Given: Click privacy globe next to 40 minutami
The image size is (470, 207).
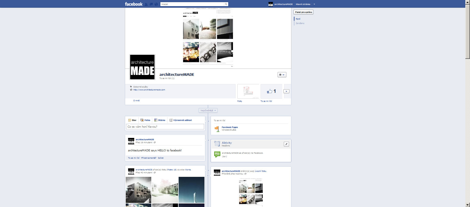Looking at the screenshot, I should (155, 173).
